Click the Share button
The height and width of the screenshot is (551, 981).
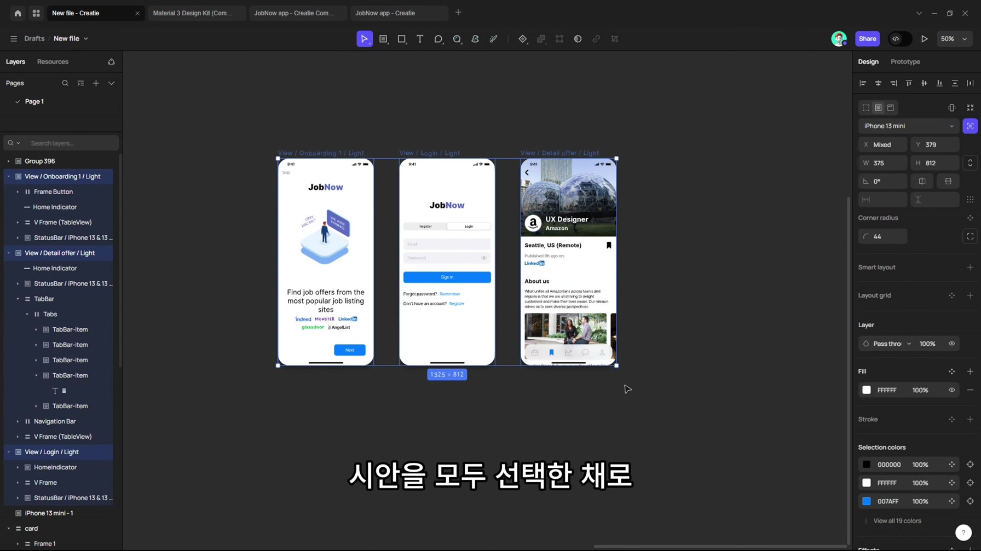coord(867,39)
